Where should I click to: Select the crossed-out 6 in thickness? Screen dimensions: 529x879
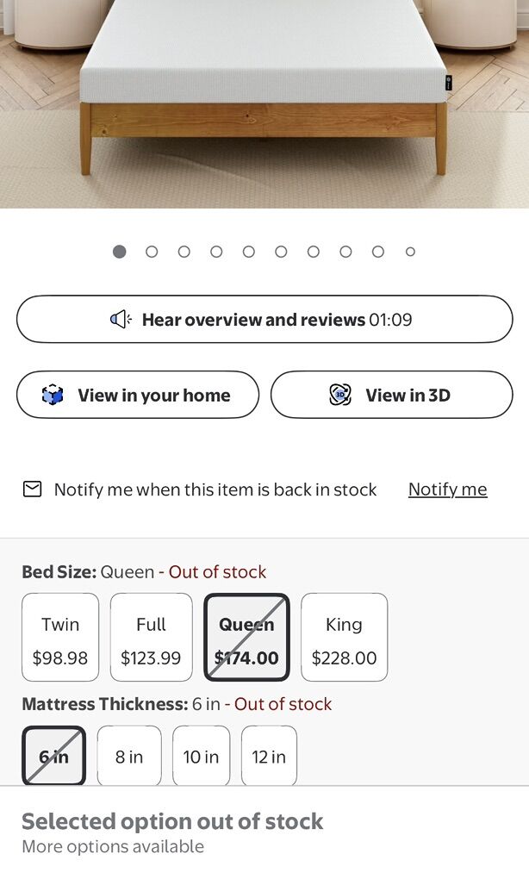pyautogui.click(x=53, y=756)
